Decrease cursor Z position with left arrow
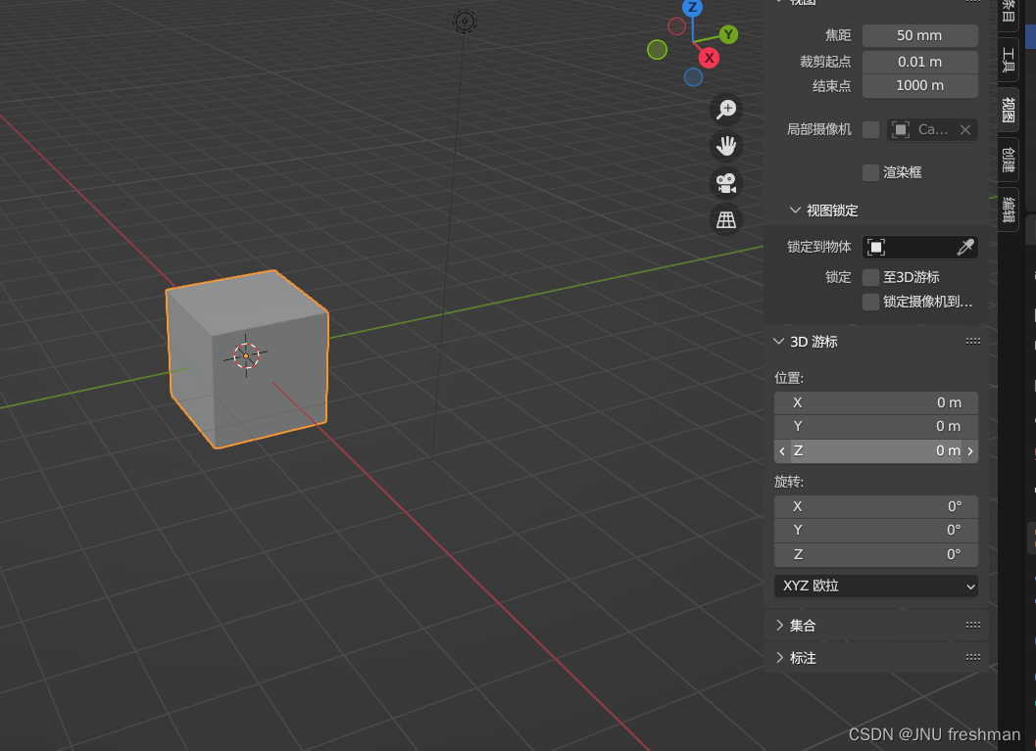 (x=782, y=451)
